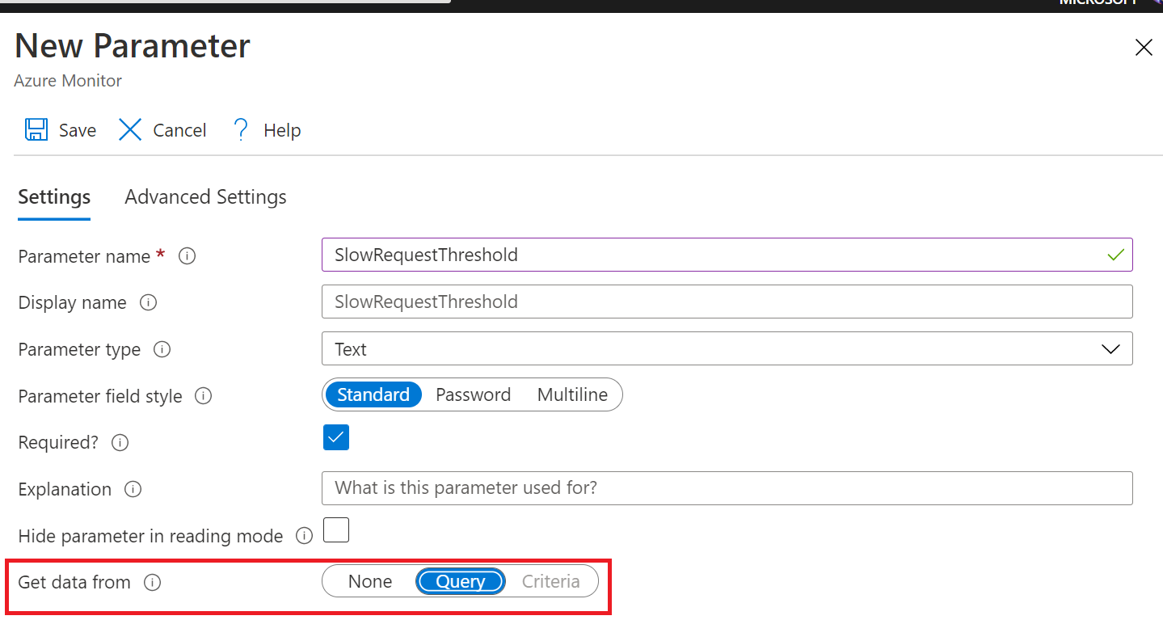View the Get data from info icon
Image resolution: width=1163 pixels, height=620 pixels.
[153, 581]
